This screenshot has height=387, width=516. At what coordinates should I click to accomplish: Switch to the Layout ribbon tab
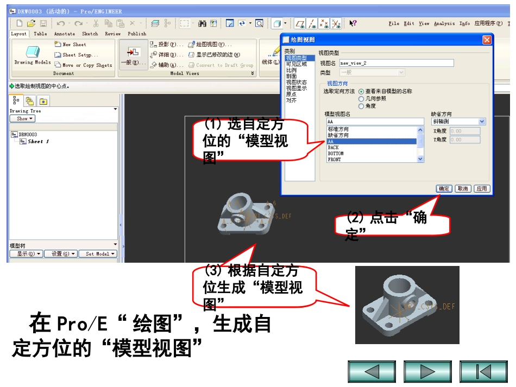coord(19,34)
